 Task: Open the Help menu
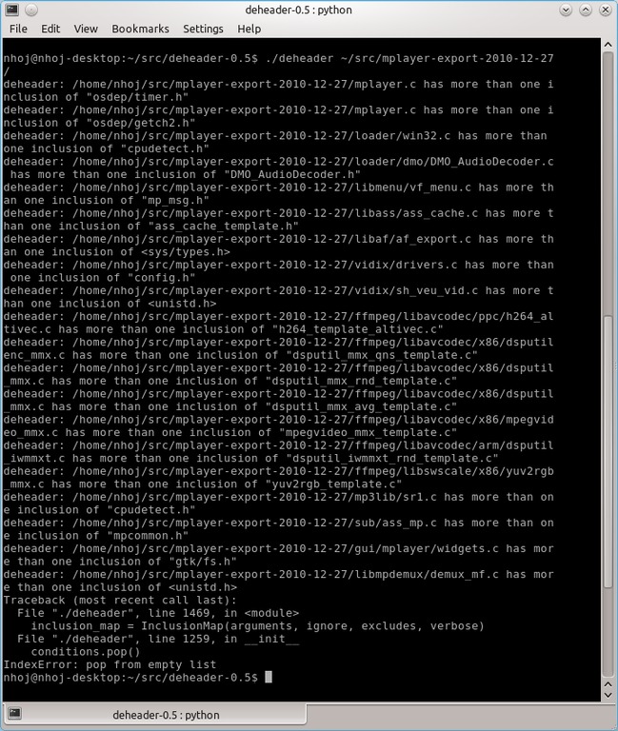tap(249, 29)
